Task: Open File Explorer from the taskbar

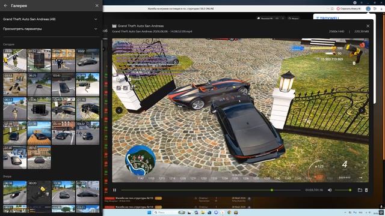Action: pyautogui.click(x=203, y=212)
